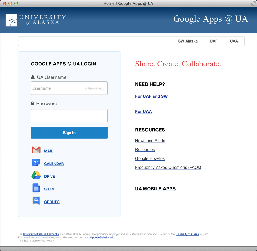Click the Google Apps @ UA header title

(211, 19)
